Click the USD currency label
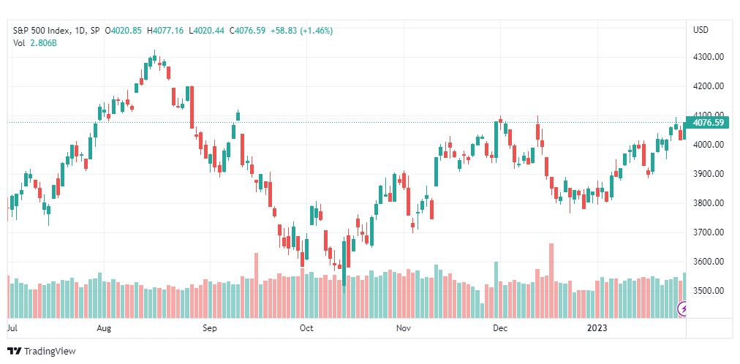The width and height of the screenshot is (740, 364). click(701, 30)
